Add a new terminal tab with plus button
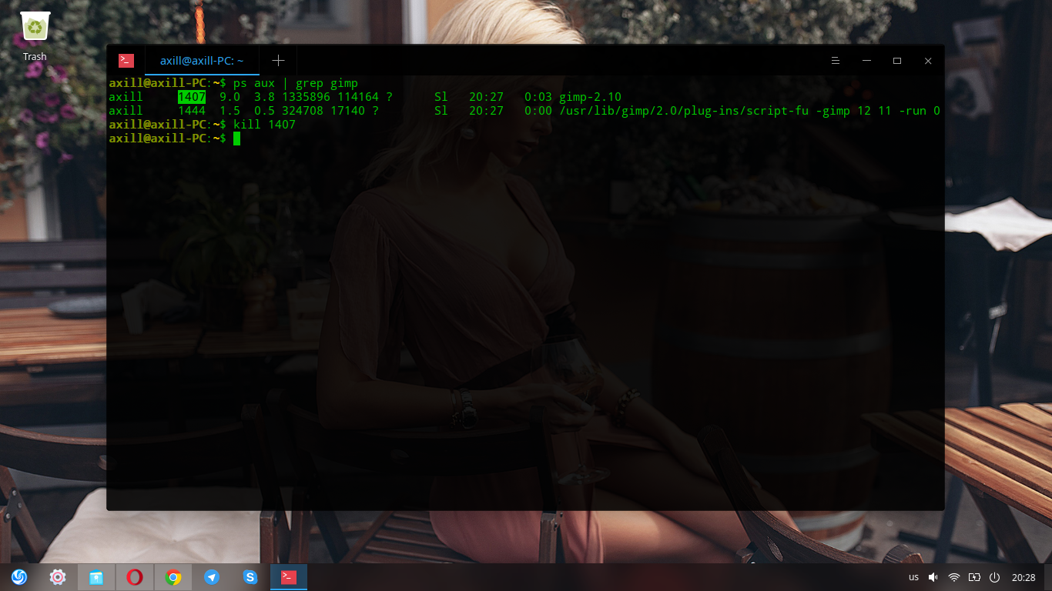 pos(278,61)
